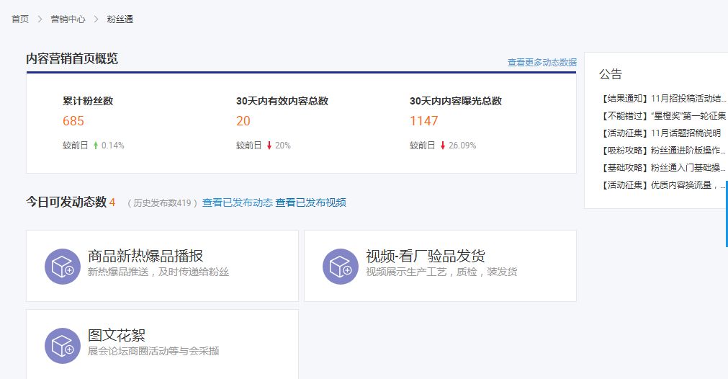
Task: Open 营销中心 from the breadcrumb
Action: 68,19
